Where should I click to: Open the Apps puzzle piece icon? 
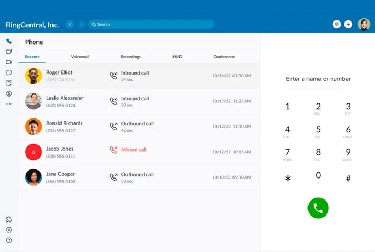pos(9,219)
